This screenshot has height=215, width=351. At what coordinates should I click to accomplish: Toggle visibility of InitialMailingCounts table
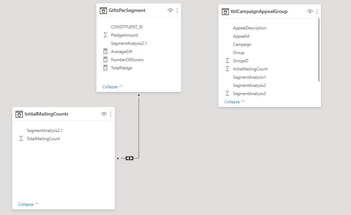104,114
